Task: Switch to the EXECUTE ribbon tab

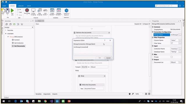Action: [21, 6]
